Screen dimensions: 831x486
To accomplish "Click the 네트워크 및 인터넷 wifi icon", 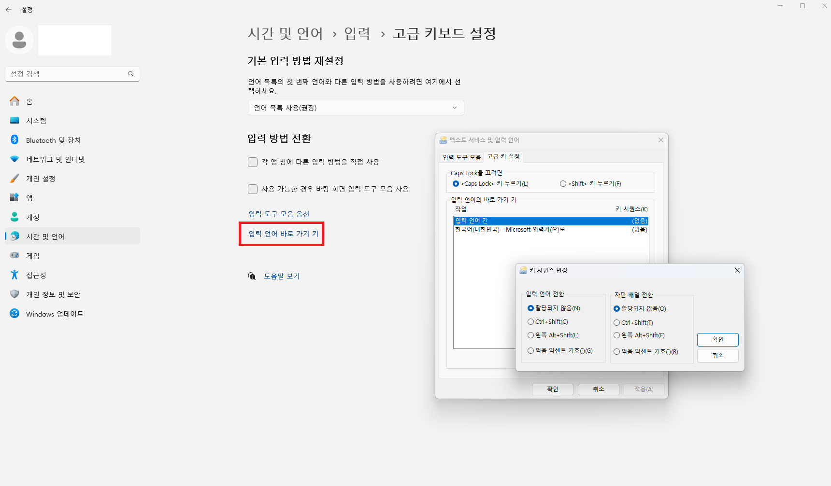I will (x=14, y=159).
